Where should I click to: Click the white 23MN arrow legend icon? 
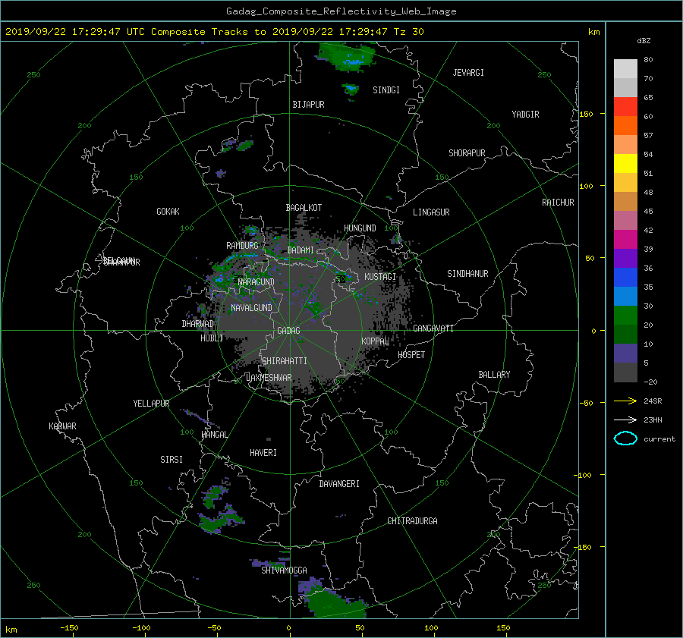[x=625, y=420]
